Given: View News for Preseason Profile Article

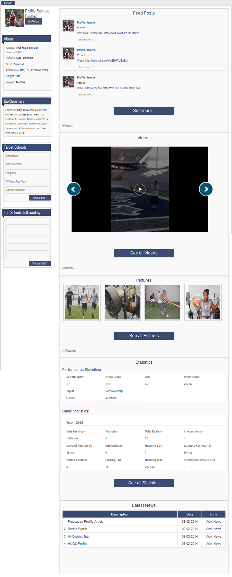Looking at the screenshot, I should coord(213,522).
